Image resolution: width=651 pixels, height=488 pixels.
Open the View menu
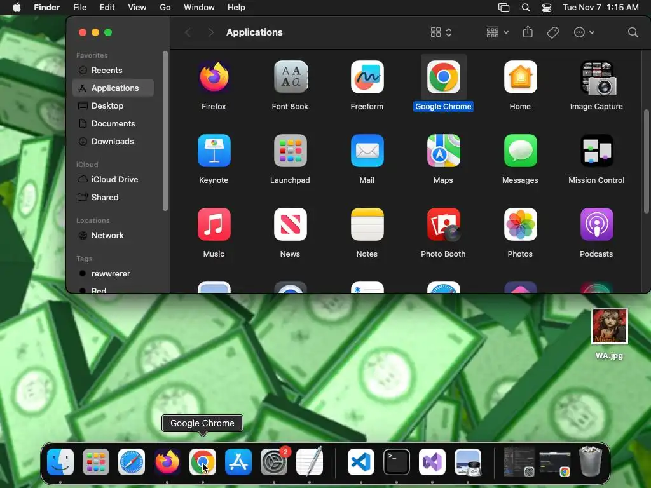point(137,8)
